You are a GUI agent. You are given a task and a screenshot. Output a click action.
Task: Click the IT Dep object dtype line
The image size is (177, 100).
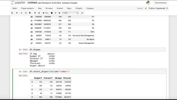(42, 54)
